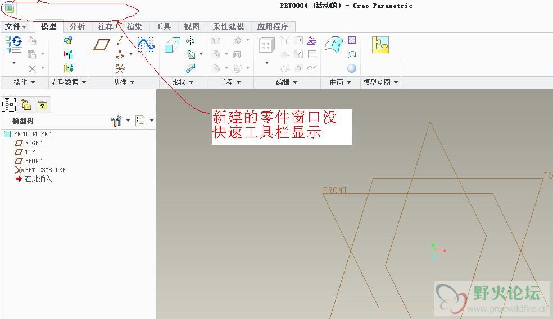
Task: Open the datum Point dropdown arrow
Action: (131, 54)
